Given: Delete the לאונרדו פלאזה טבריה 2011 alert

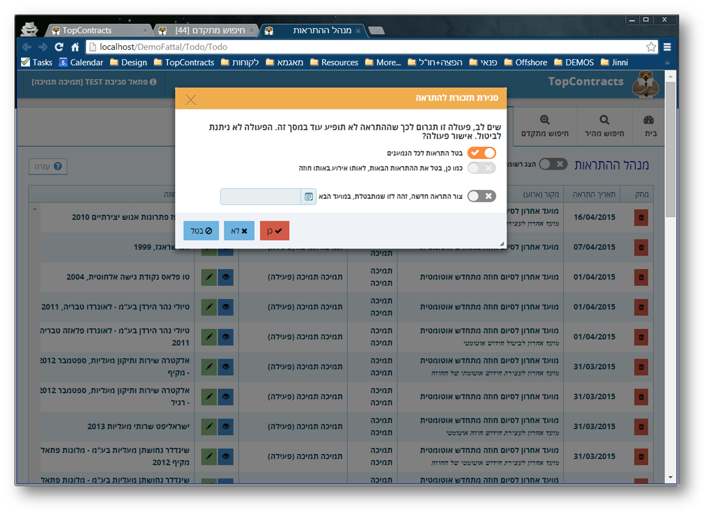Looking at the screenshot, I should (x=641, y=336).
